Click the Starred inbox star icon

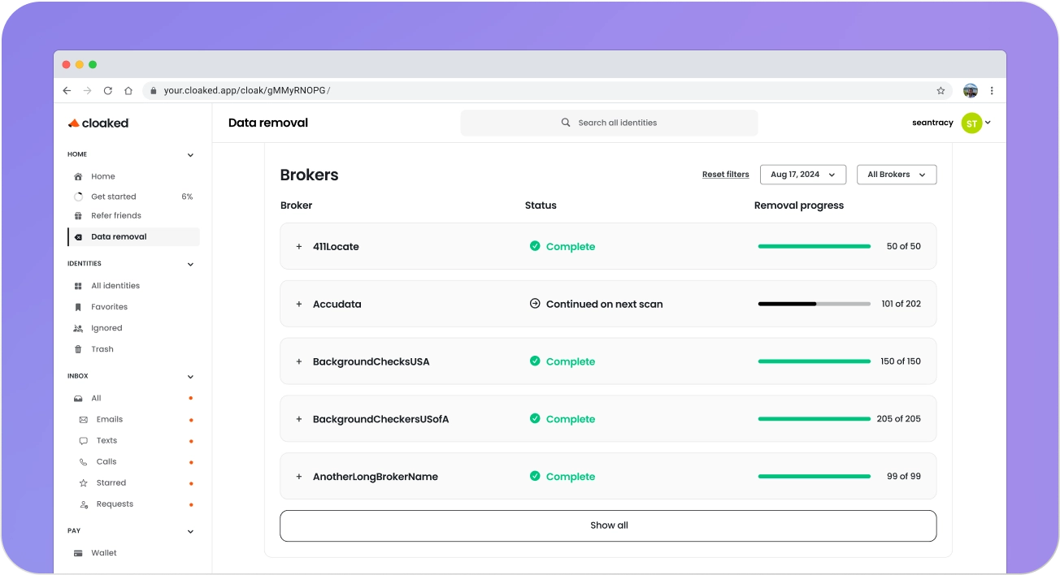point(83,482)
